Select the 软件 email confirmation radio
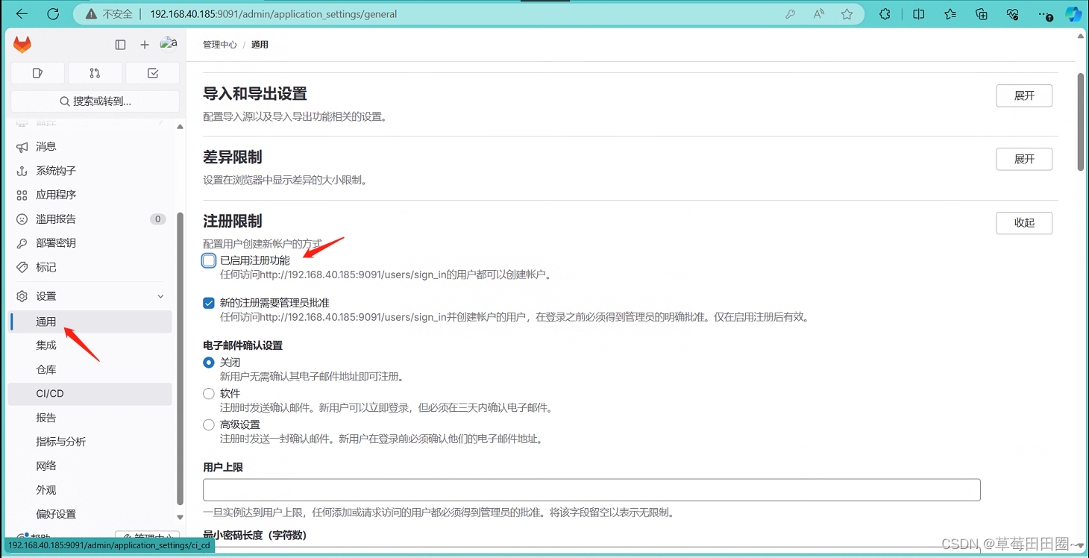Screen dimensions: 1089x558 pyautogui.click(x=209, y=393)
